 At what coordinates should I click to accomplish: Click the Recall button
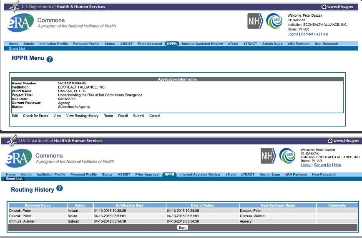123,116
